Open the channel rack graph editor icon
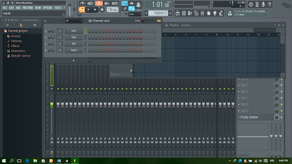Viewport: 292px width, 164px height. coord(159,21)
